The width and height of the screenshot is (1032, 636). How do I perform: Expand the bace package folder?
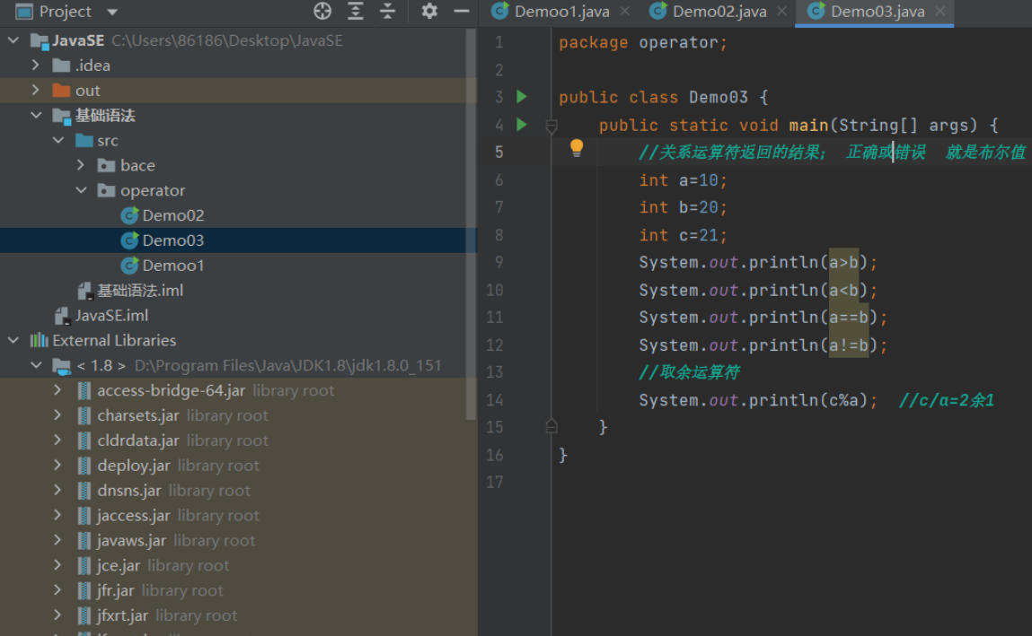pyautogui.click(x=82, y=165)
